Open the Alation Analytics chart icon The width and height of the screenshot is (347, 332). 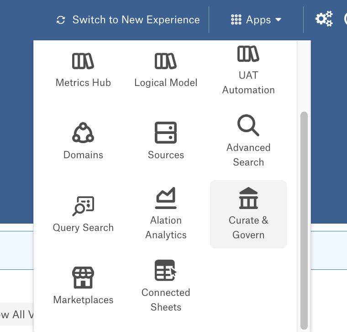point(166,198)
